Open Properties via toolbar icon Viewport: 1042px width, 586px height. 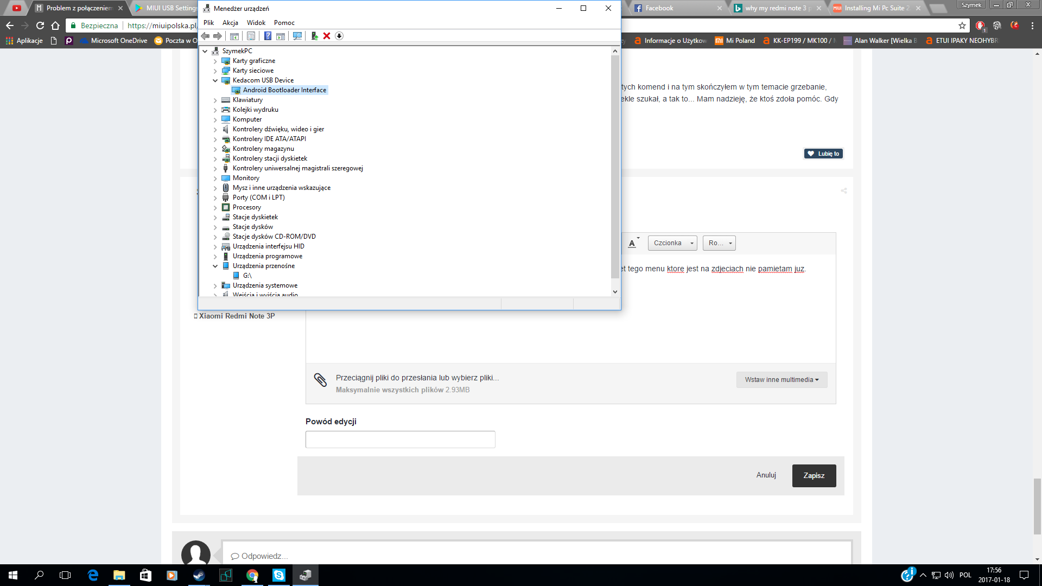[x=251, y=36]
